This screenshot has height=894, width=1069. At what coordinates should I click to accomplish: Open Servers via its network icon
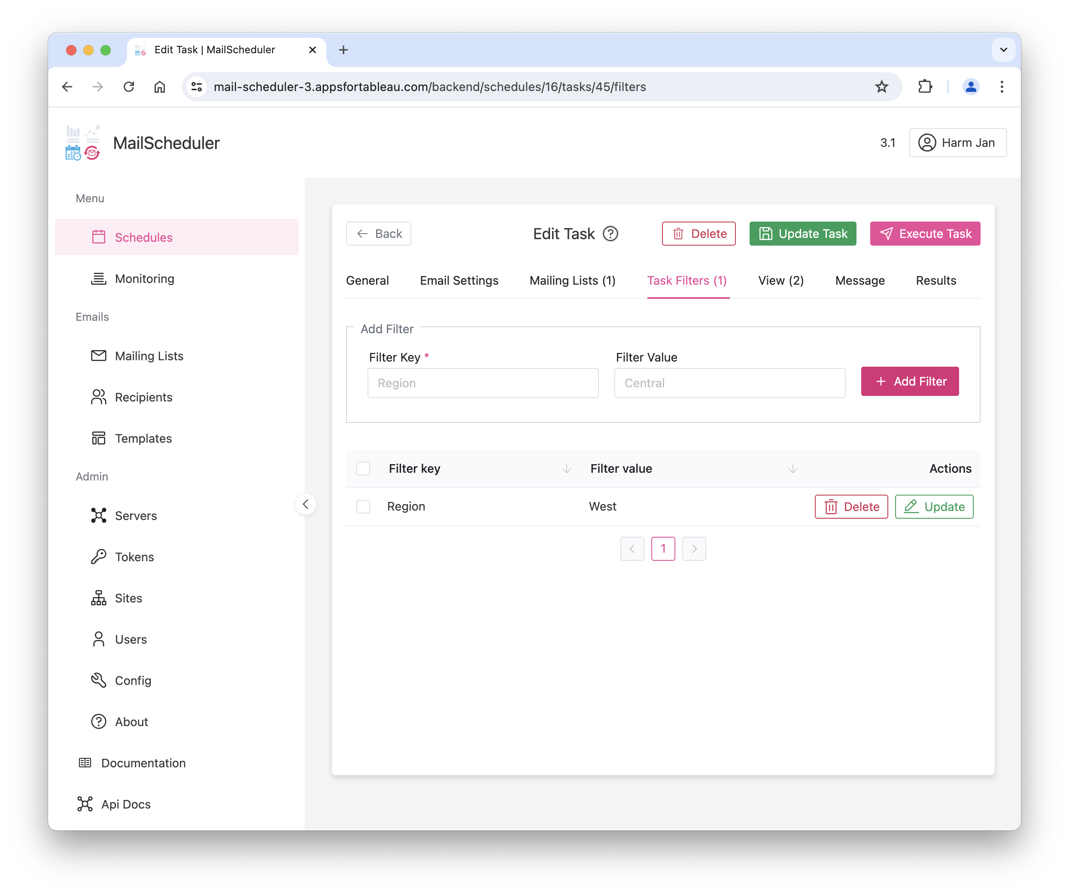pyautogui.click(x=98, y=515)
